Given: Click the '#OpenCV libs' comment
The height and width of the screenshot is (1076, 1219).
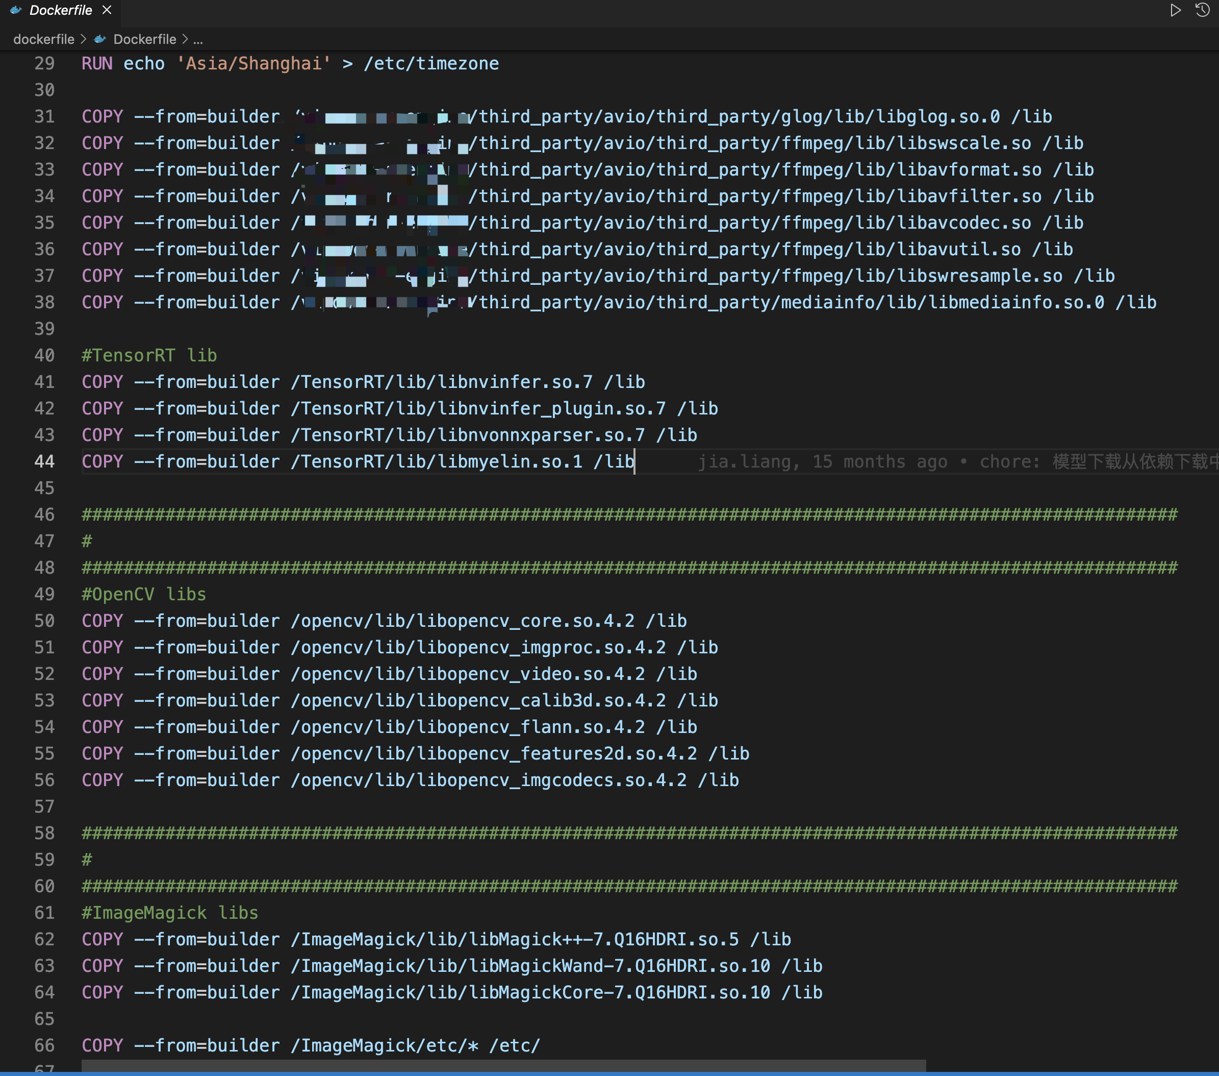Looking at the screenshot, I should click(x=144, y=594).
